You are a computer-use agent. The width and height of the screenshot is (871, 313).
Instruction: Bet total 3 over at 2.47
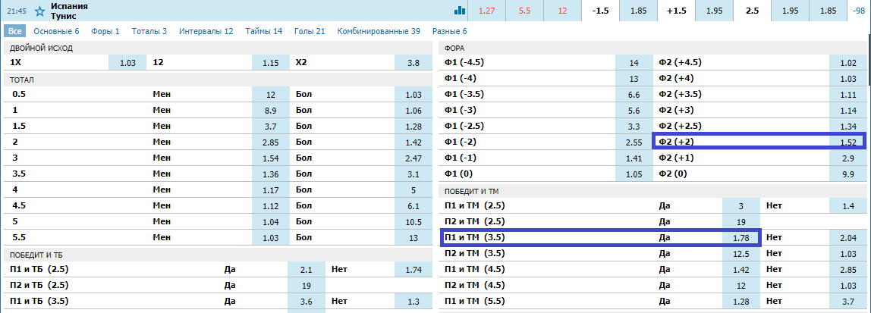(413, 158)
